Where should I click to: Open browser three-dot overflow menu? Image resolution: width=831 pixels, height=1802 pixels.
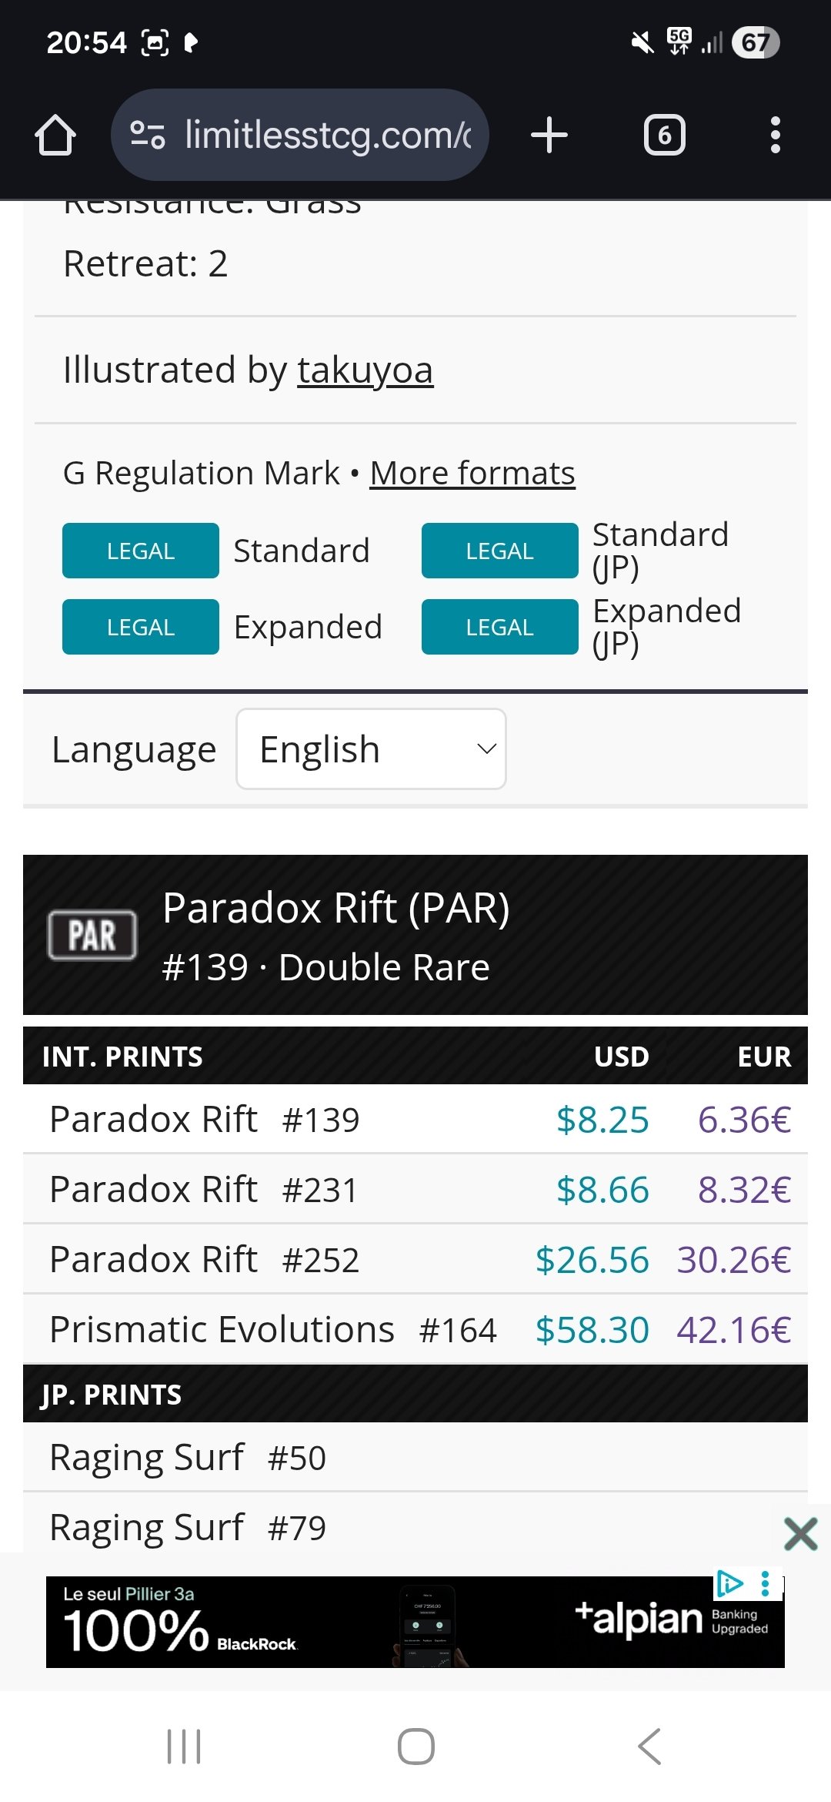pyautogui.click(x=775, y=136)
